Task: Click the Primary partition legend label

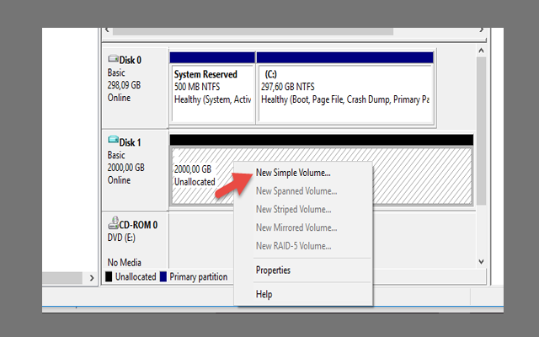Action: (199, 277)
